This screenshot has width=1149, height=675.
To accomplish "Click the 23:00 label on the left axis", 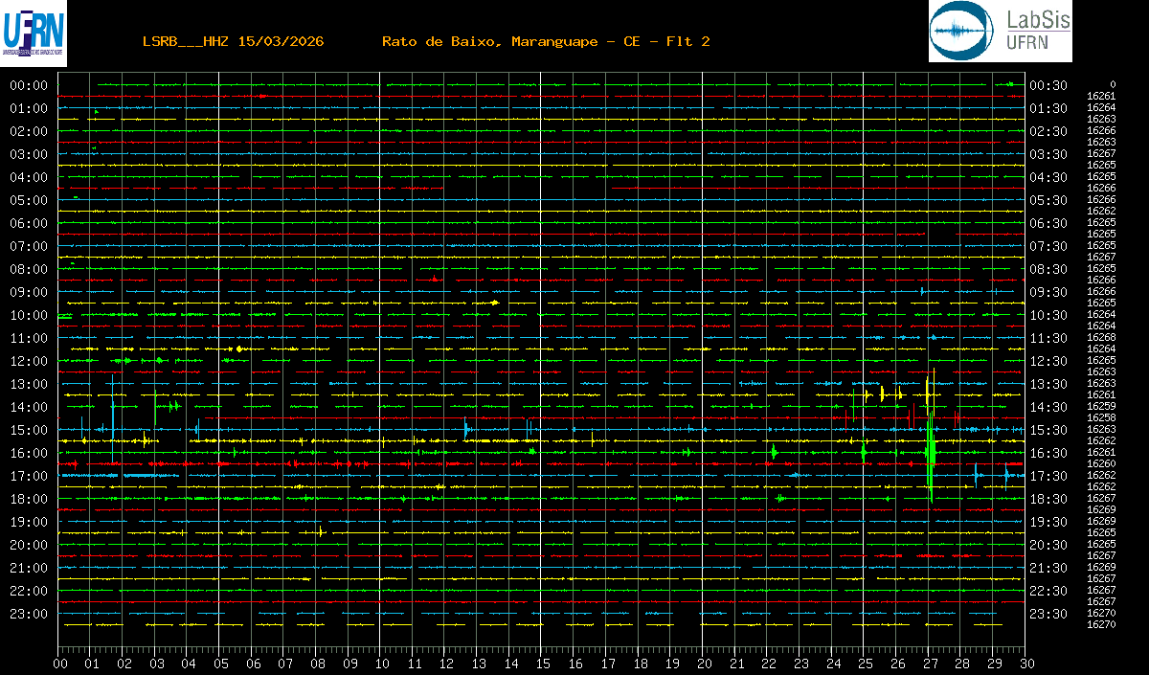I will click(x=28, y=614).
